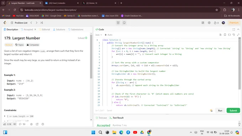Open the Java language dropdown
This screenshot has height=136, width=242.
pyautogui.click(x=99, y=35)
